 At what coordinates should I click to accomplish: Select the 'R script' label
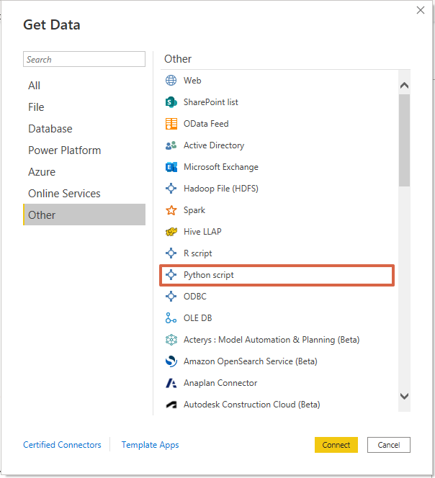click(x=197, y=253)
